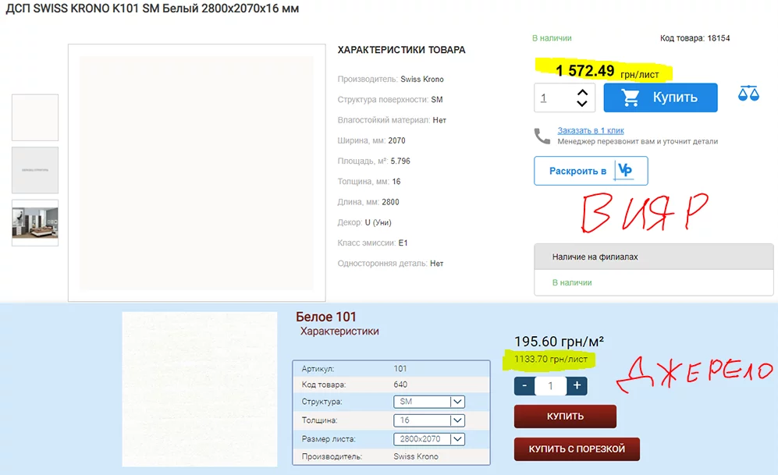Open the large white product image
778x475 pixels.
click(x=197, y=172)
